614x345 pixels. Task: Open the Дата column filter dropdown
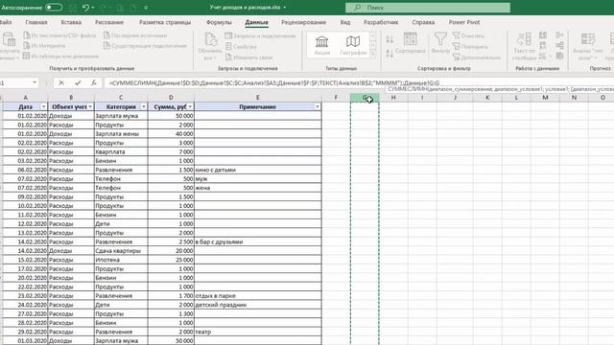tap(43, 106)
